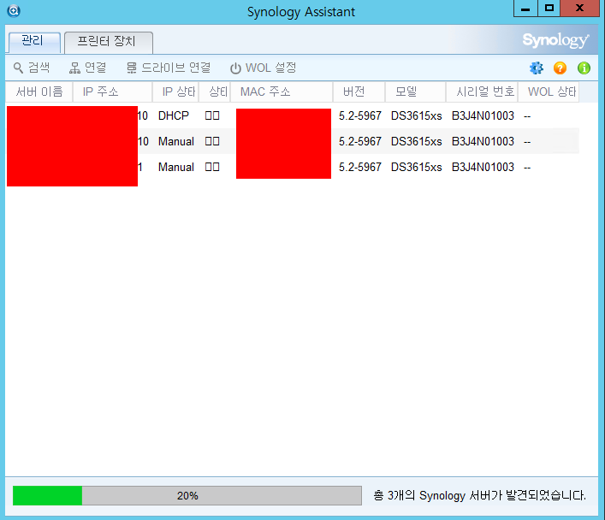Open the blue gear settings icon
The height and width of the screenshot is (520, 605).
(x=537, y=68)
